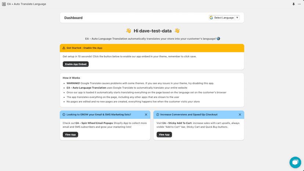
Task: Click the 'Once our app is loaded' bullet
Action: pos(146,92)
